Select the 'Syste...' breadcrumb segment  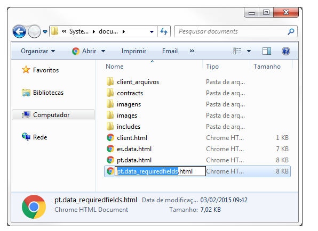point(79,31)
